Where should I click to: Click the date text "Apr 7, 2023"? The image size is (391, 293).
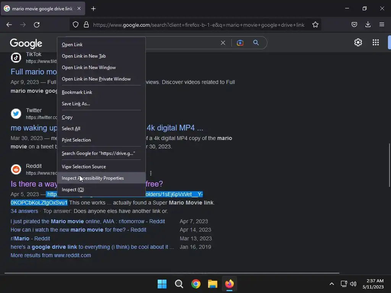194,221
